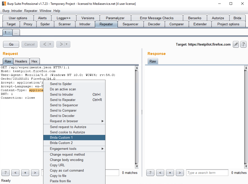Click request pane vertical scrollbar down arrow
The width and height of the screenshot is (248, 184).
137,166
